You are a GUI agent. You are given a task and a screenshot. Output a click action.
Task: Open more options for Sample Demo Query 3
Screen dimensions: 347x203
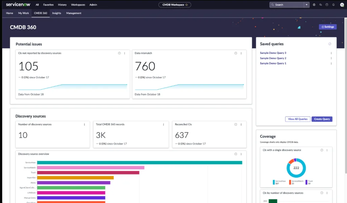[331, 53]
